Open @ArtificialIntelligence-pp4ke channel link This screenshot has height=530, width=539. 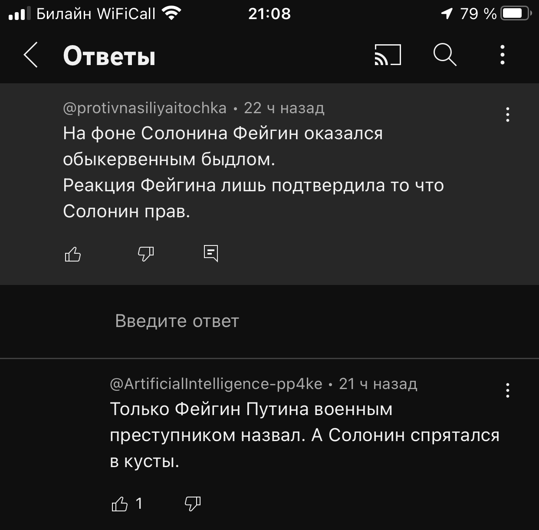pos(216,384)
